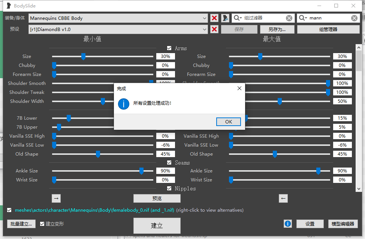Clear the 'mann' search filter text
This screenshot has width=365, height=239.
point(354,18)
